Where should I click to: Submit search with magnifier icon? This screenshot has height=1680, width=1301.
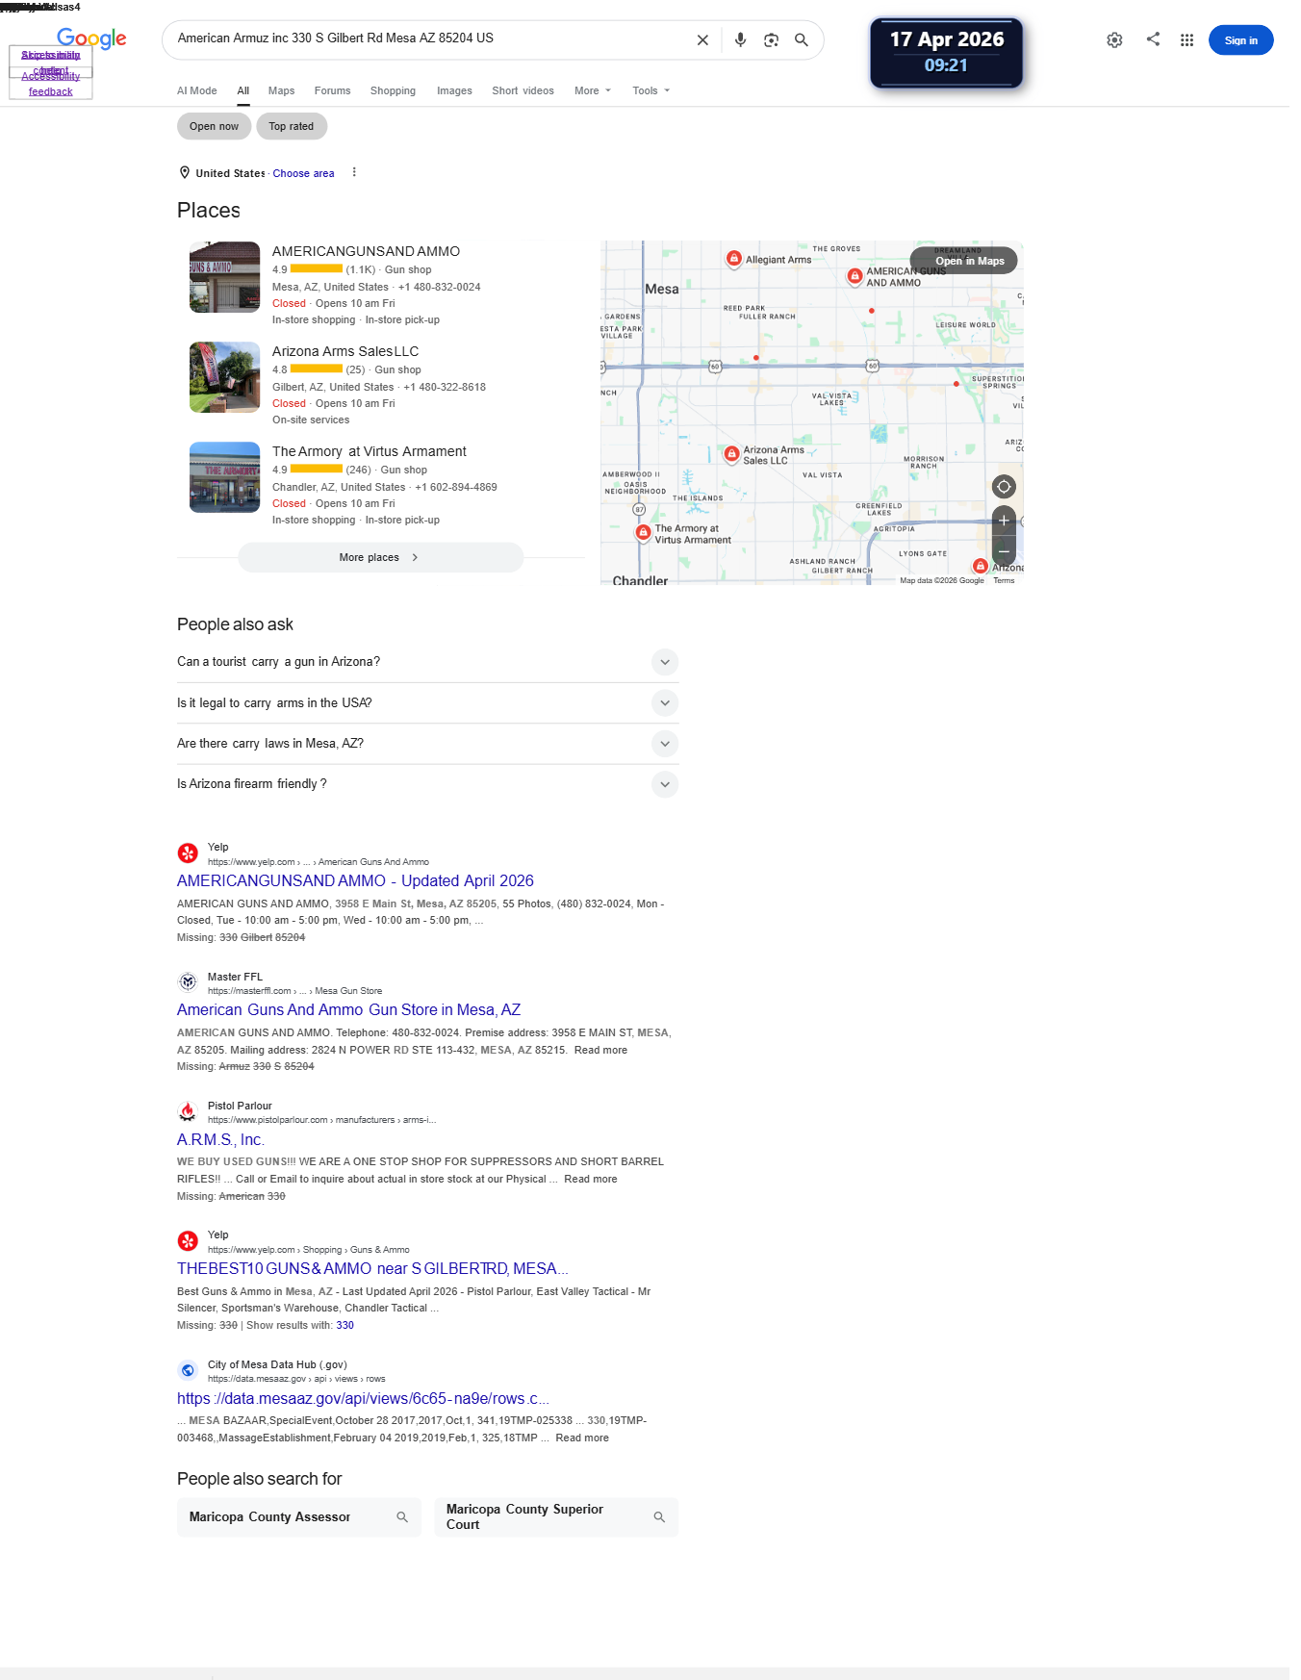click(801, 40)
